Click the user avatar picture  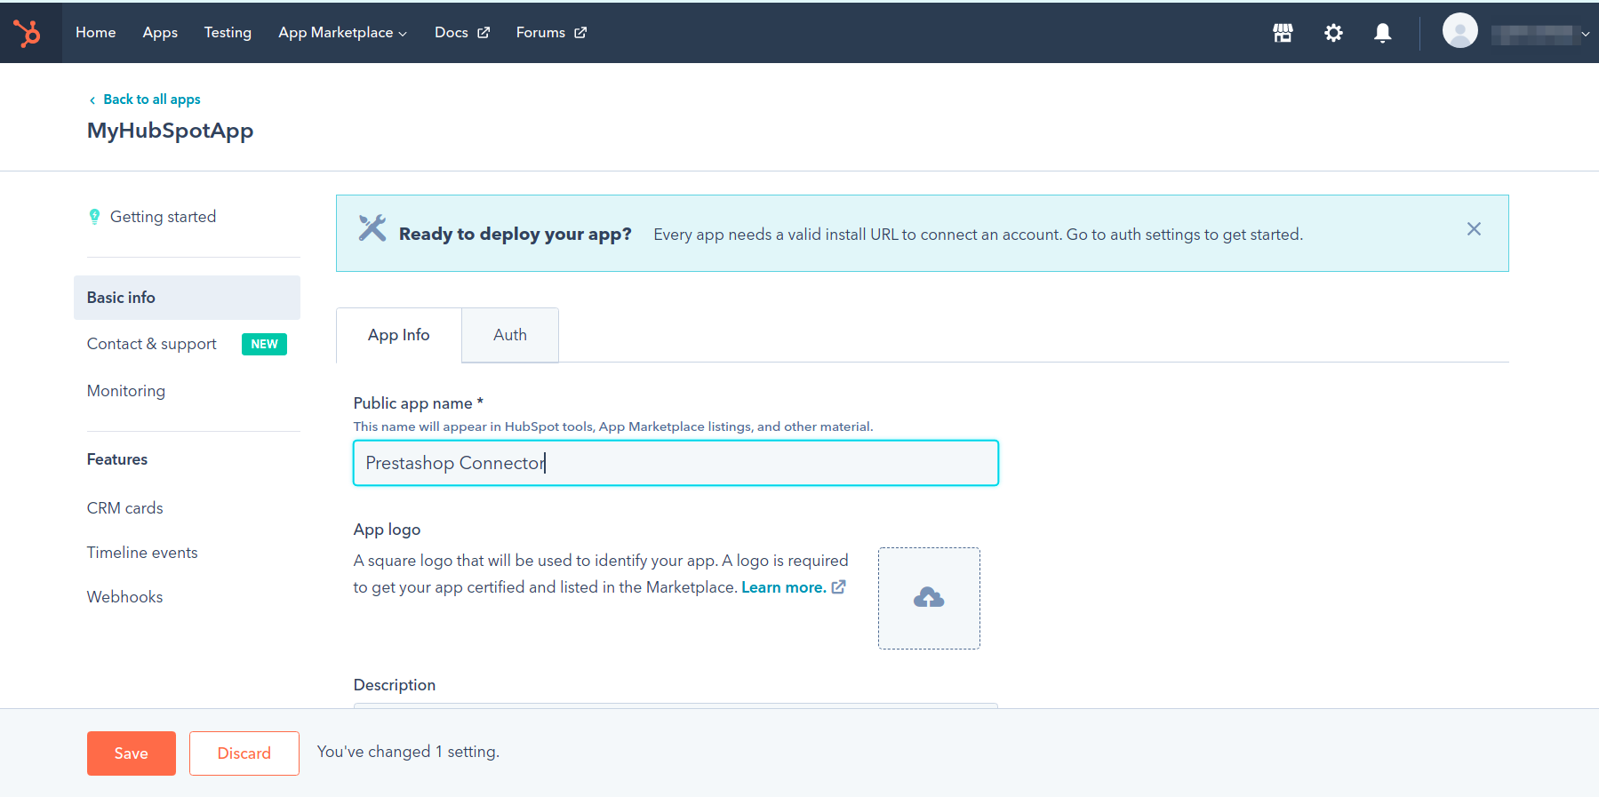(1459, 31)
